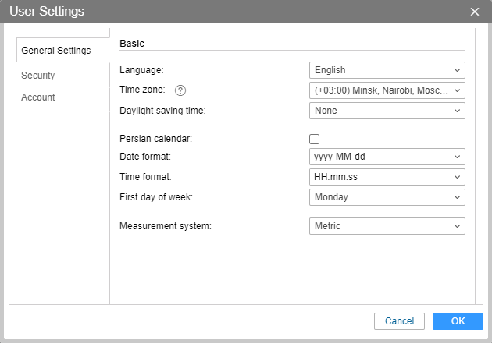492x343 pixels.
Task: Click the Measurement system label text
Action: (x=166, y=226)
